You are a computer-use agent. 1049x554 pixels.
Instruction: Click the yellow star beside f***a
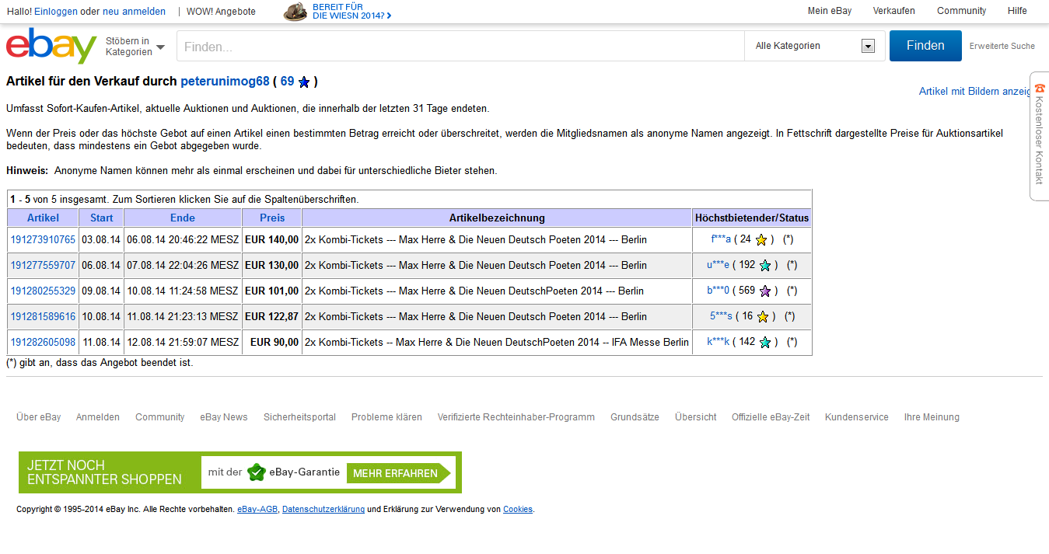pos(761,240)
